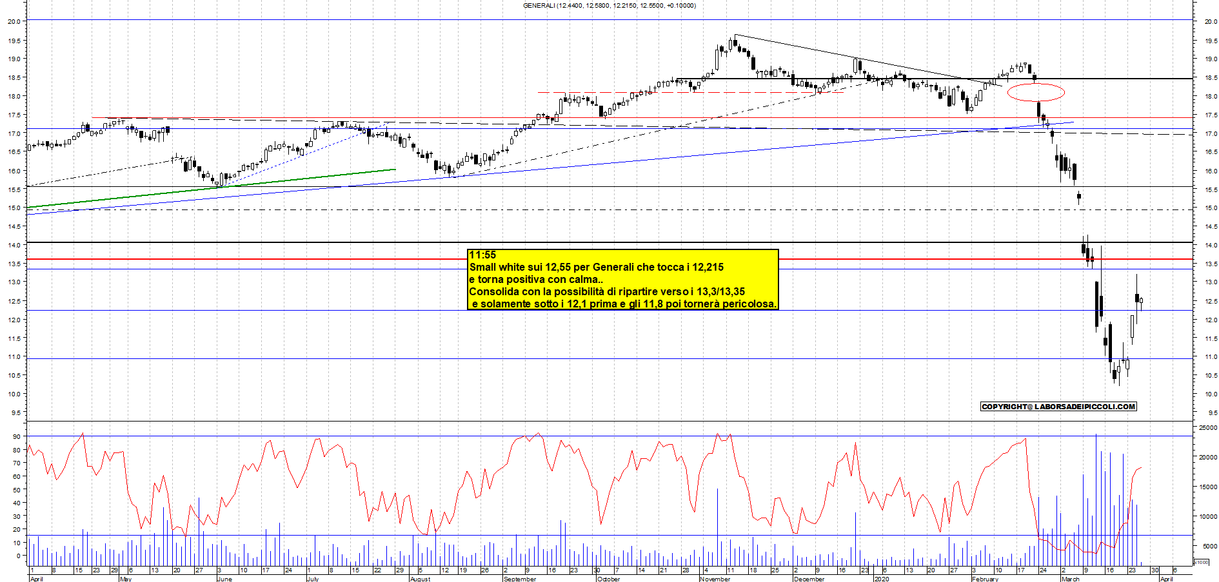Viewport: 1219px width, 582px height.
Task: Click the '2020' year label on time axis
Action: coord(882,579)
